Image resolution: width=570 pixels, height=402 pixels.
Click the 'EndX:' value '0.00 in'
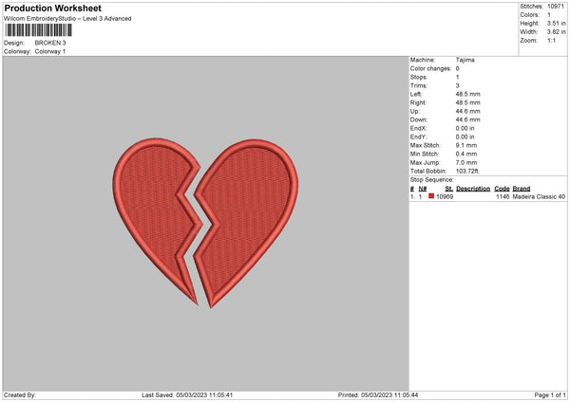coord(465,128)
